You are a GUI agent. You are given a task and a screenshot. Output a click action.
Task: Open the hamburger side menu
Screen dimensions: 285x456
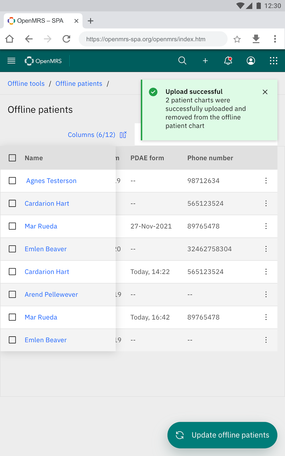[11, 61]
